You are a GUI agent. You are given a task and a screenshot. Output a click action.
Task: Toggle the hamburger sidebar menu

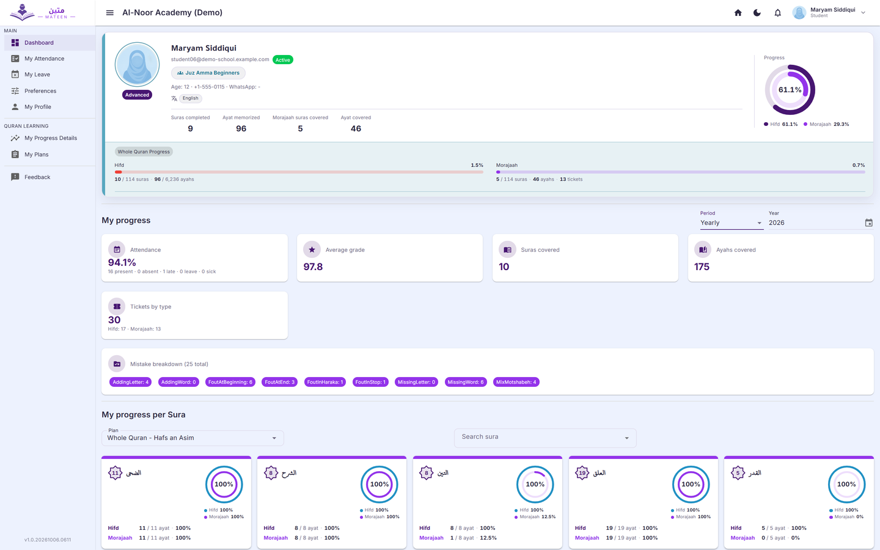click(110, 12)
